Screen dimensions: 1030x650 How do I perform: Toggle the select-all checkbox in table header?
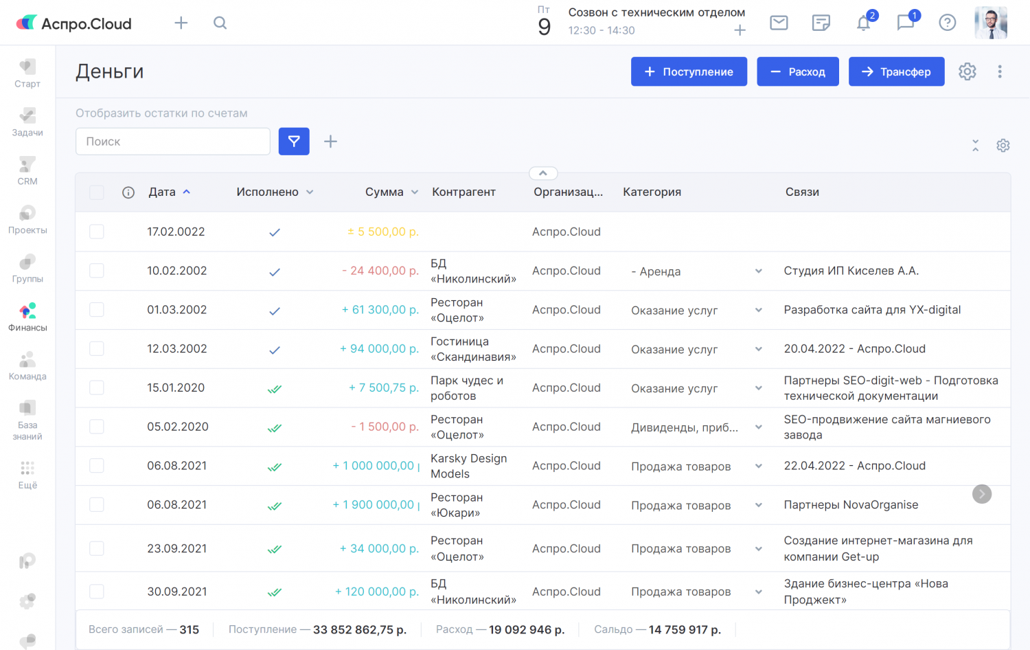(97, 192)
